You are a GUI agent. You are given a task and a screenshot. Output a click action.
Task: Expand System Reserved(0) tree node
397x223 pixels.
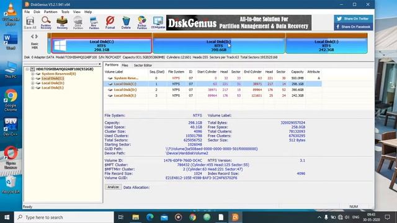32,74
